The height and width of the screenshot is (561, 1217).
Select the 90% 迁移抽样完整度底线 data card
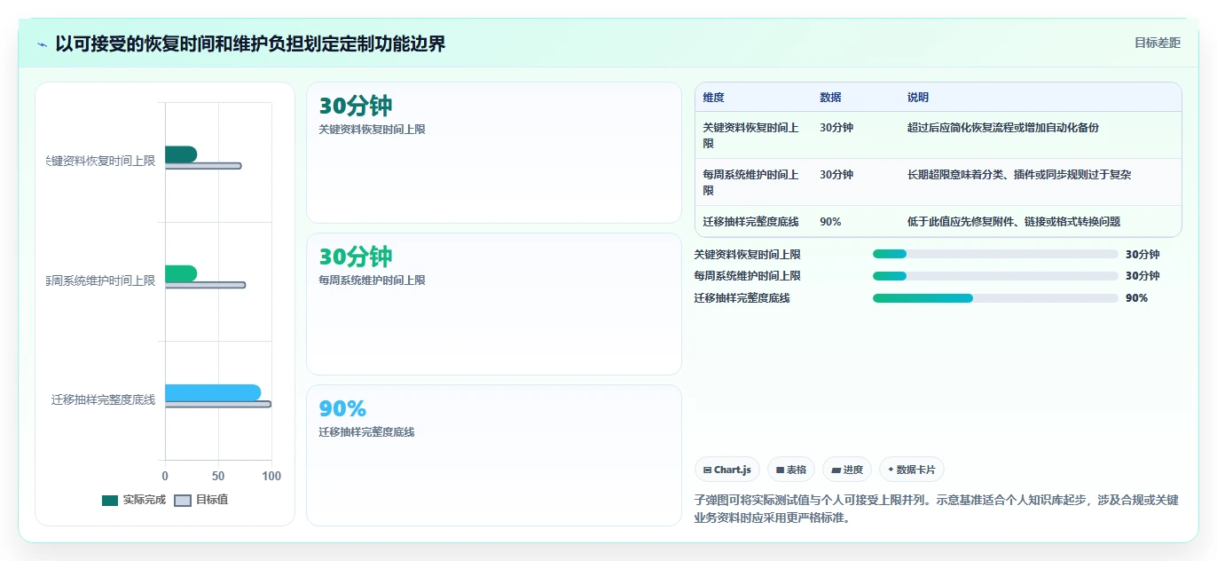coord(494,455)
